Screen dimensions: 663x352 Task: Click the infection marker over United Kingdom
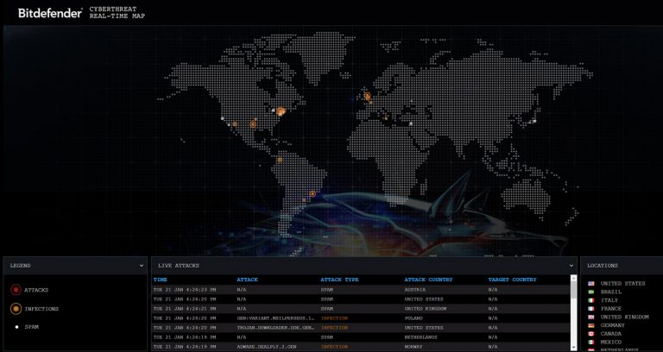(x=368, y=97)
